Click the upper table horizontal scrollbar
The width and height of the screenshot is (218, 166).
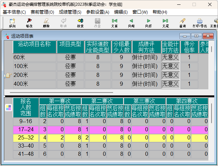pyautogui.click(x=61, y=92)
